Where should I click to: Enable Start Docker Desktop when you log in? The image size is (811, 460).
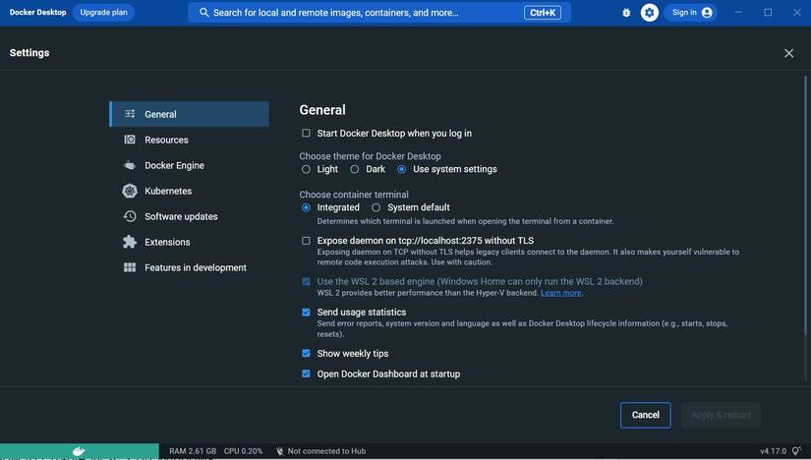coord(306,133)
